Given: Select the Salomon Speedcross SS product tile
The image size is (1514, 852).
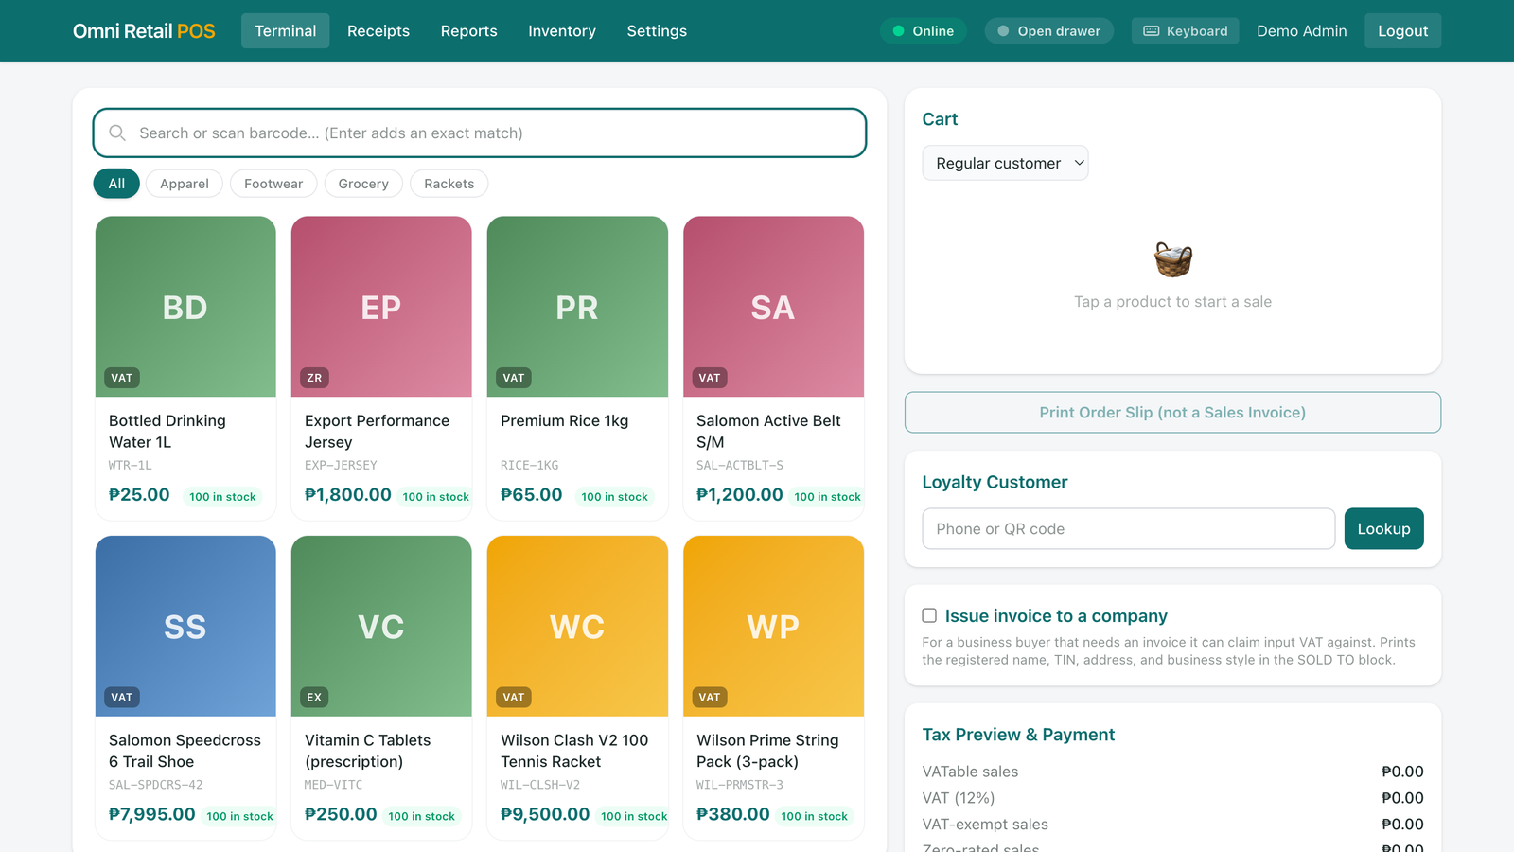Looking at the screenshot, I should pyautogui.click(x=185, y=688).
